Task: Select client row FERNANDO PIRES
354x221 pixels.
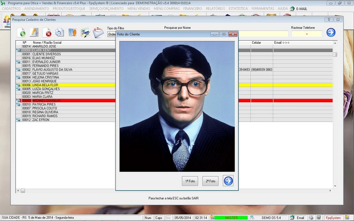Action: click(x=65, y=65)
